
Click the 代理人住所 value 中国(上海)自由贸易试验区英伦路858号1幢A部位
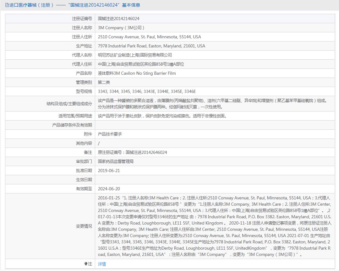click(x=141, y=64)
